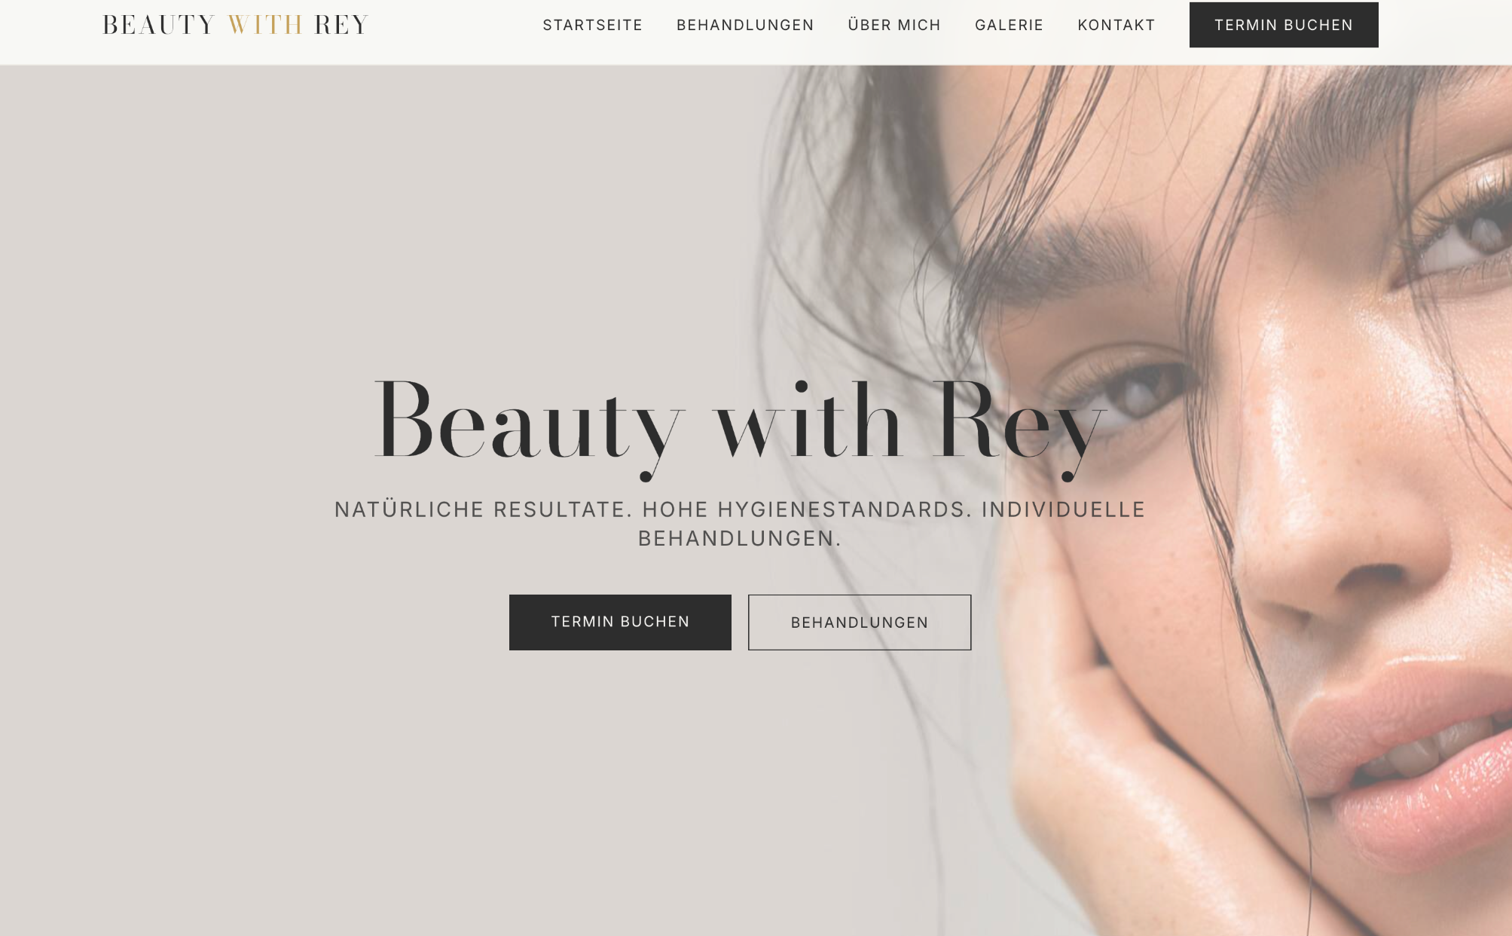Screen dimensions: 1512x936
Task: Click the word HYGIENESTANDARDS in the tagline
Action: [x=841, y=509]
